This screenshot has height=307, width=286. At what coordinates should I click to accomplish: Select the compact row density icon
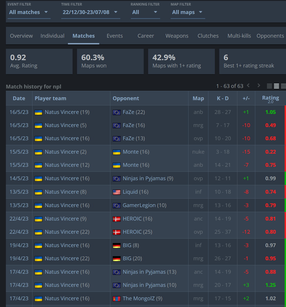click(x=269, y=86)
